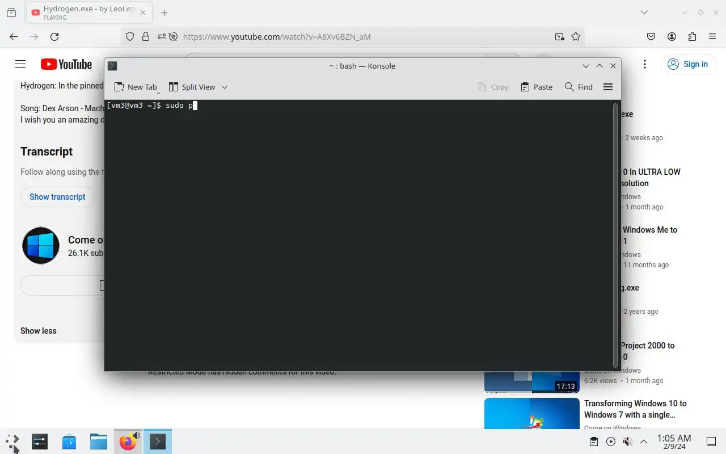Select the Hydrogen.exe YouTube tab
This screenshot has width=726, height=454.
click(x=89, y=12)
